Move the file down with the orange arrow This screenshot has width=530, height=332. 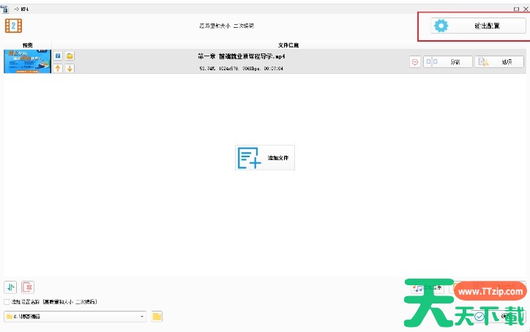70,68
